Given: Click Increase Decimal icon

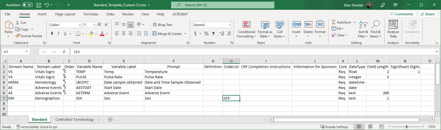Looking at the screenshot, I should click(222, 34).
